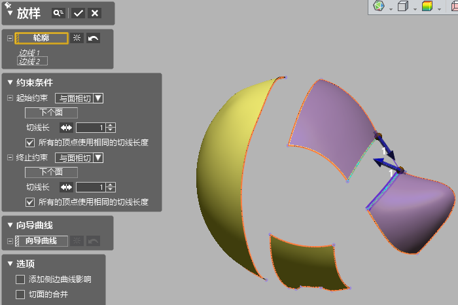The height and width of the screenshot is (305, 458).
Task: Select 边线1 in the profile list
Action: click(29, 53)
